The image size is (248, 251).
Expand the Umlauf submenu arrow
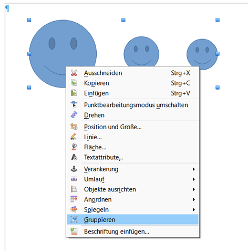coord(193,179)
